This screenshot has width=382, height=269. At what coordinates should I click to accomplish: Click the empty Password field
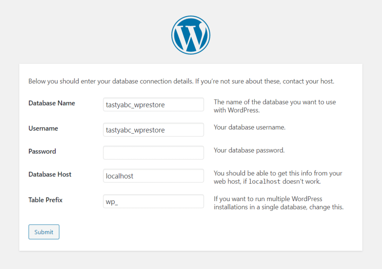153,153
